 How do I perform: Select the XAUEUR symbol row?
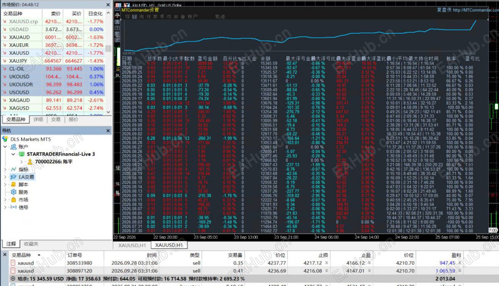click(53, 45)
